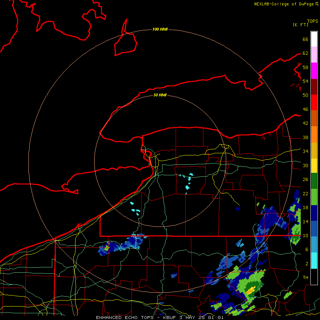
Task: Click the 2 legend value
Action: click(x=306, y=264)
